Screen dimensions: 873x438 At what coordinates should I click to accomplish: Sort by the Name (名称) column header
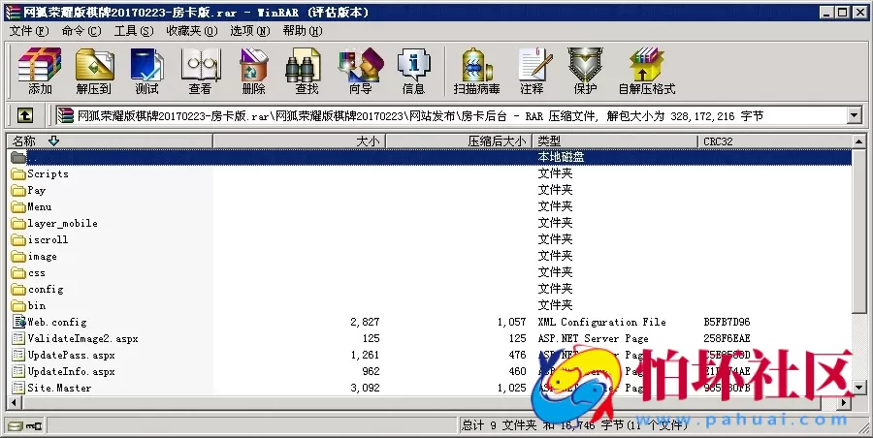point(110,141)
